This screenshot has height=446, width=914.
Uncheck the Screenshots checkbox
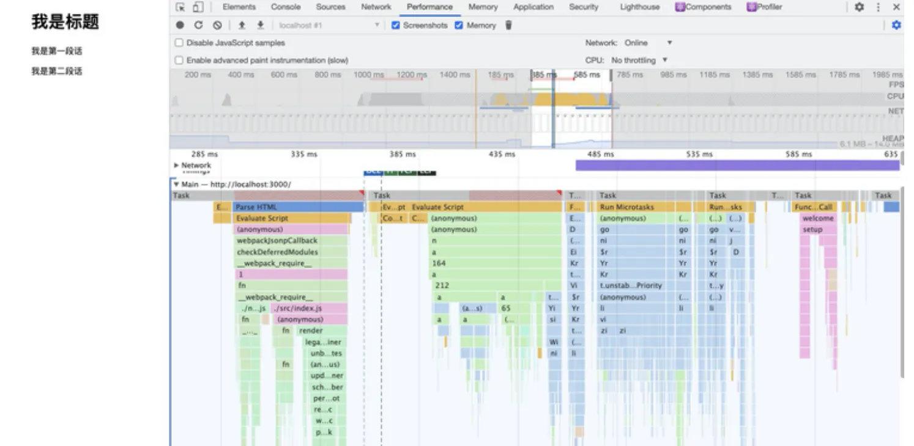(x=396, y=26)
